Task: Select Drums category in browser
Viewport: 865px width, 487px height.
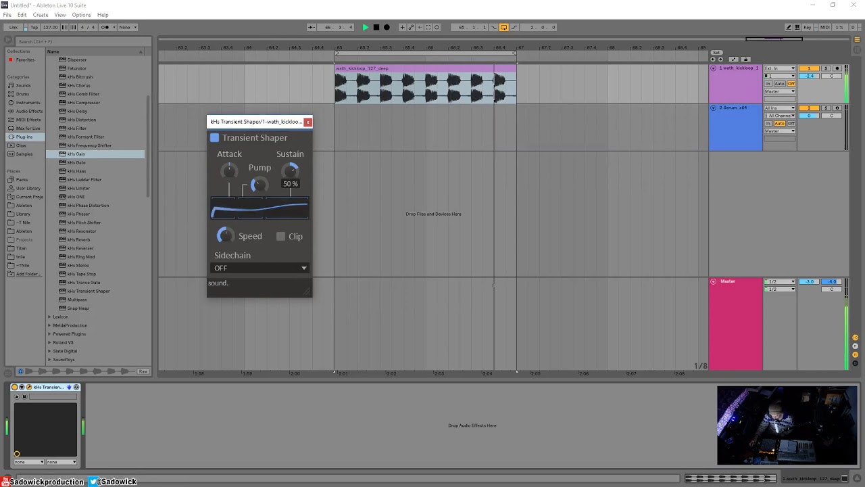Action: 23,94
